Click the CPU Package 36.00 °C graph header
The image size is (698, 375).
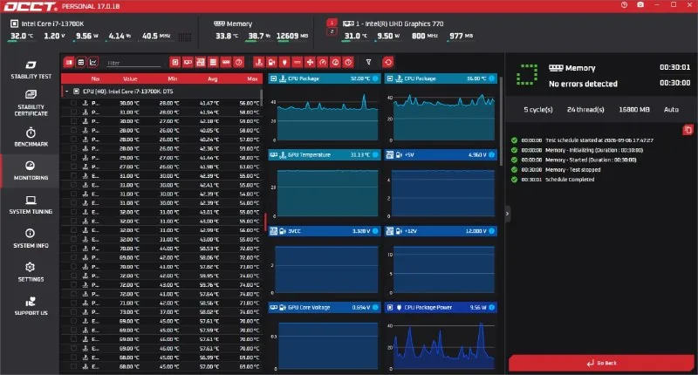(441, 78)
